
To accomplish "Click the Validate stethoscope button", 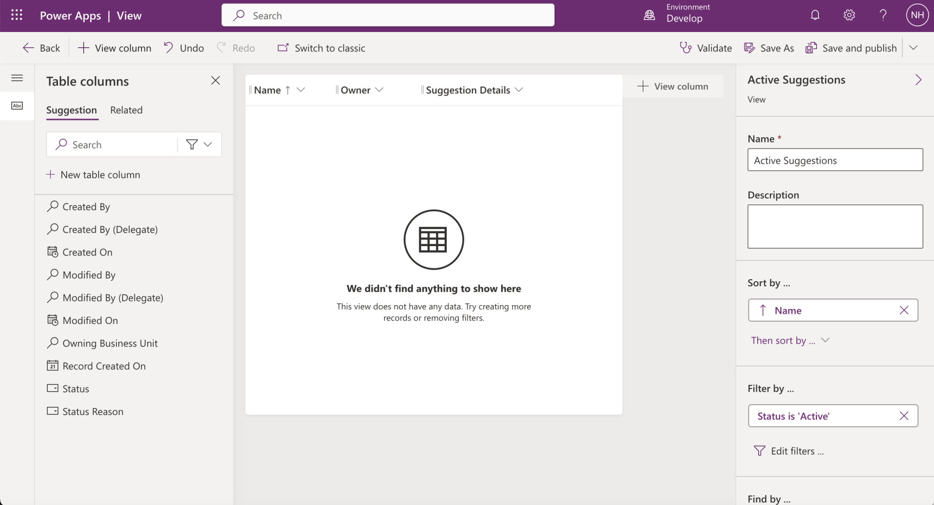I will [706, 48].
